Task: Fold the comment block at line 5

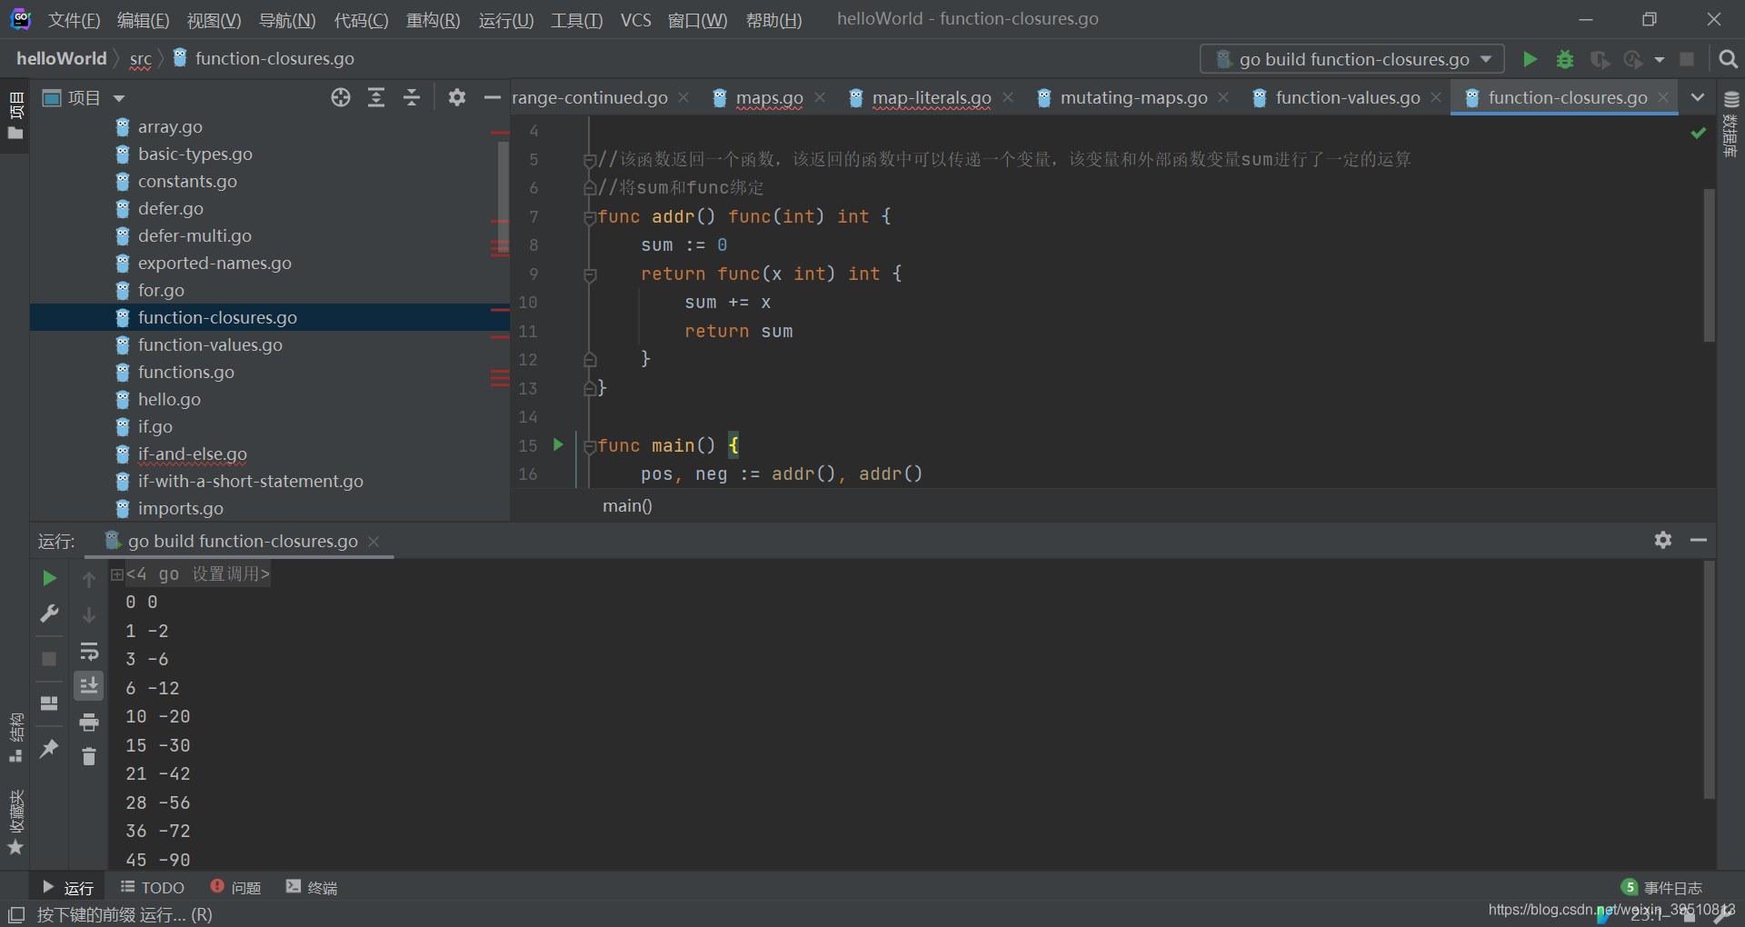Action: coord(590,160)
